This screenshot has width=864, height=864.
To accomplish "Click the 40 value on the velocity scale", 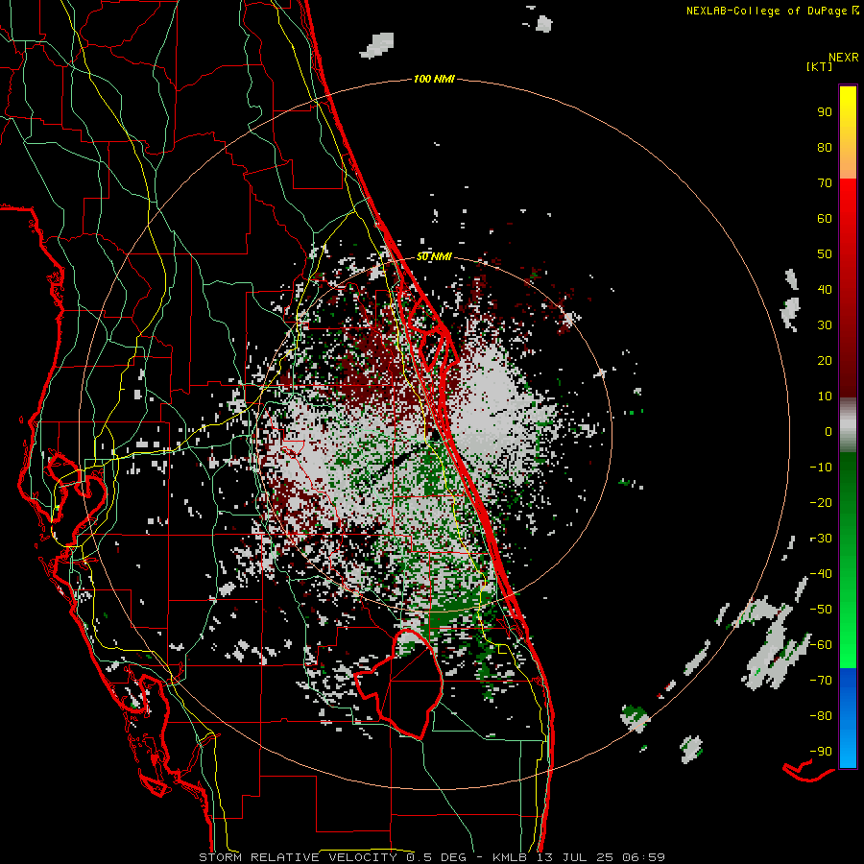I will pos(825,289).
